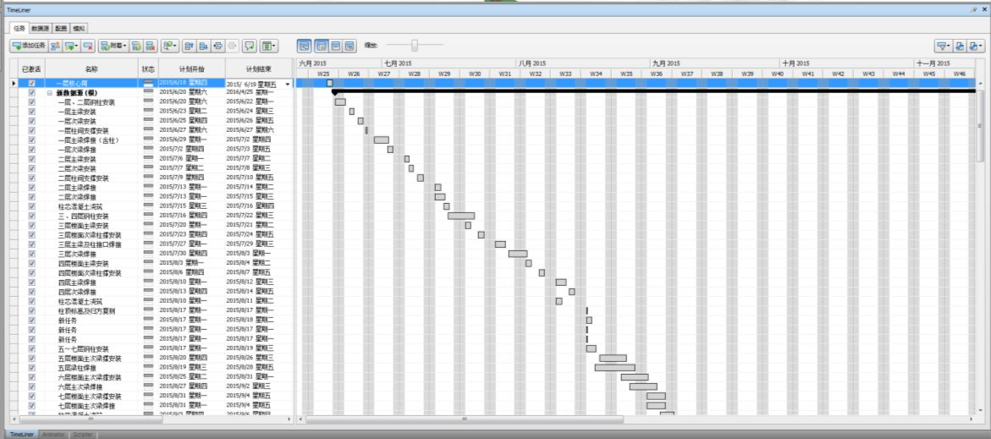Click the 缩放 zoom slider handle
The height and width of the screenshot is (439, 991).
pos(415,45)
